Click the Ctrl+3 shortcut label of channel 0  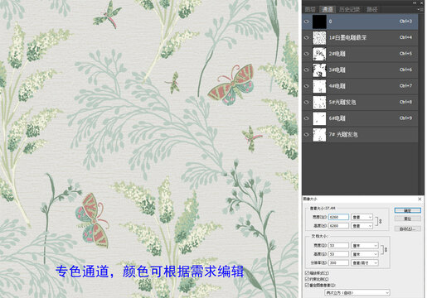tap(405, 22)
